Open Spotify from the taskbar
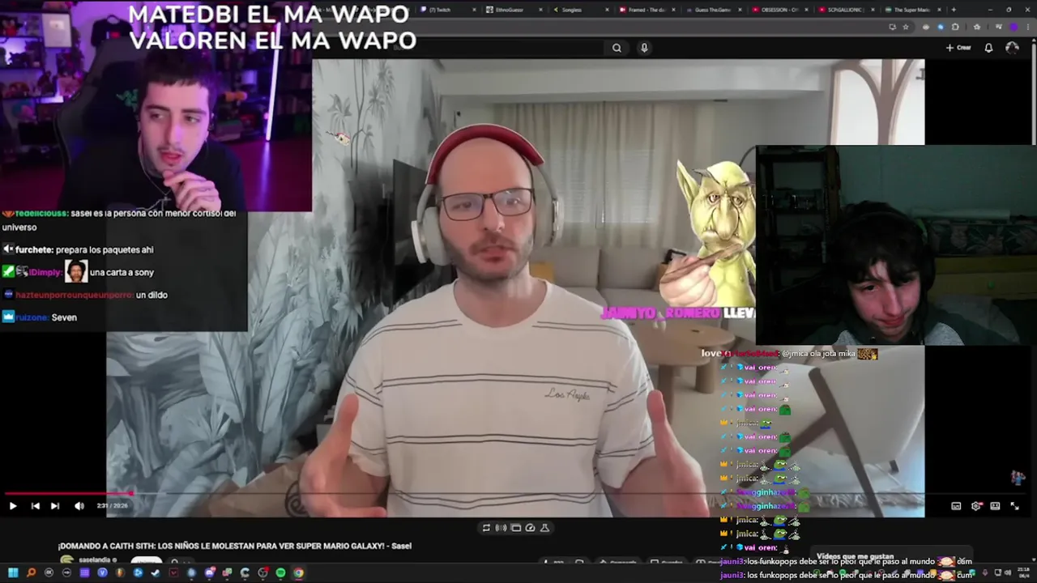The image size is (1037, 583). coord(280,573)
